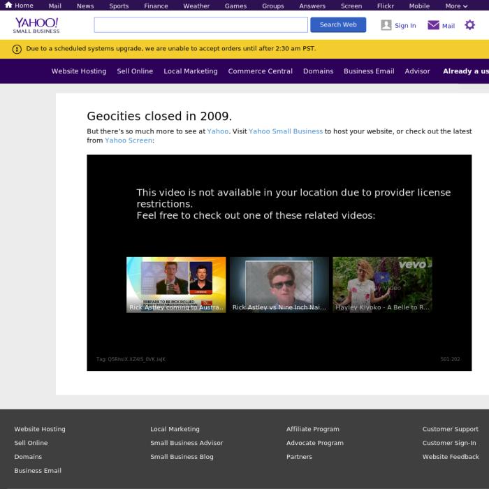Image resolution: width=489 pixels, height=489 pixels.
Task: Click footer Small Business Advisor link
Action: pos(187,443)
